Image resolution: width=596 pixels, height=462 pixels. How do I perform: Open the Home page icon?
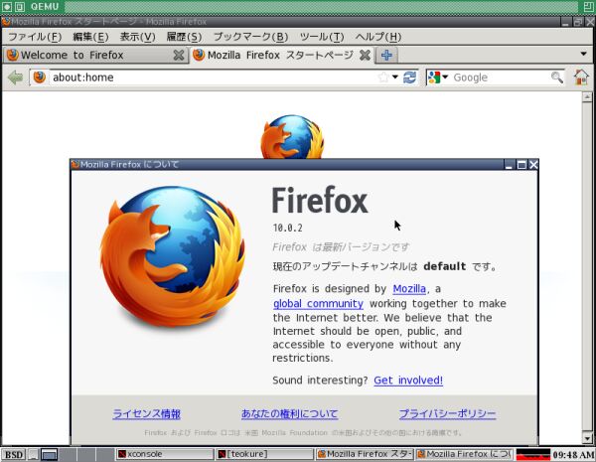point(581,77)
